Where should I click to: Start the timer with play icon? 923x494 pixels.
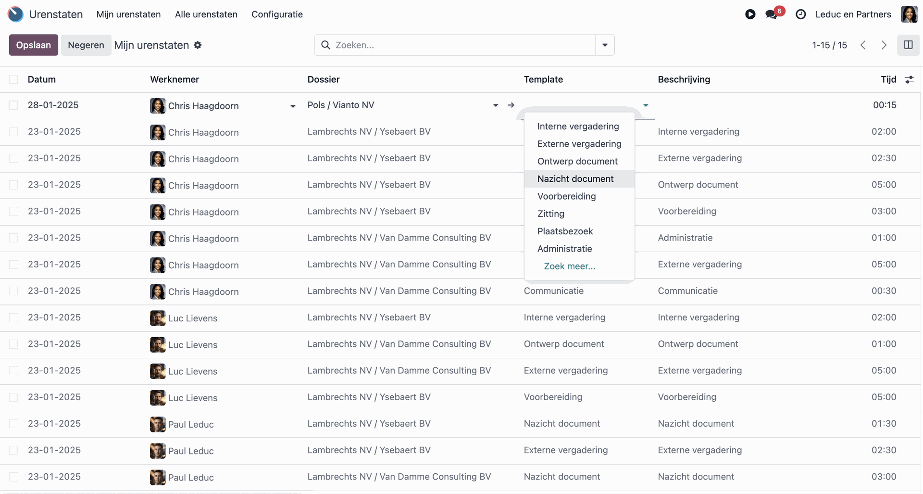point(750,14)
